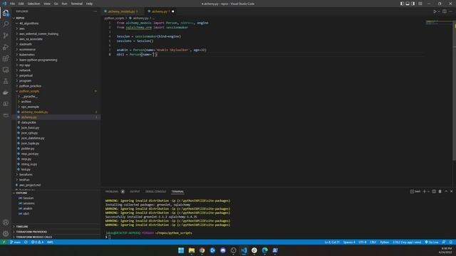Synchronize changes in the status bar
Screen dimensions: 456x256
click(x=26, y=242)
